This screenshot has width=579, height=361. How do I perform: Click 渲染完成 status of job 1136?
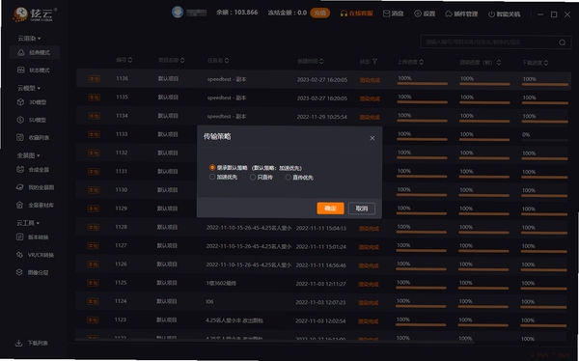click(370, 80)
